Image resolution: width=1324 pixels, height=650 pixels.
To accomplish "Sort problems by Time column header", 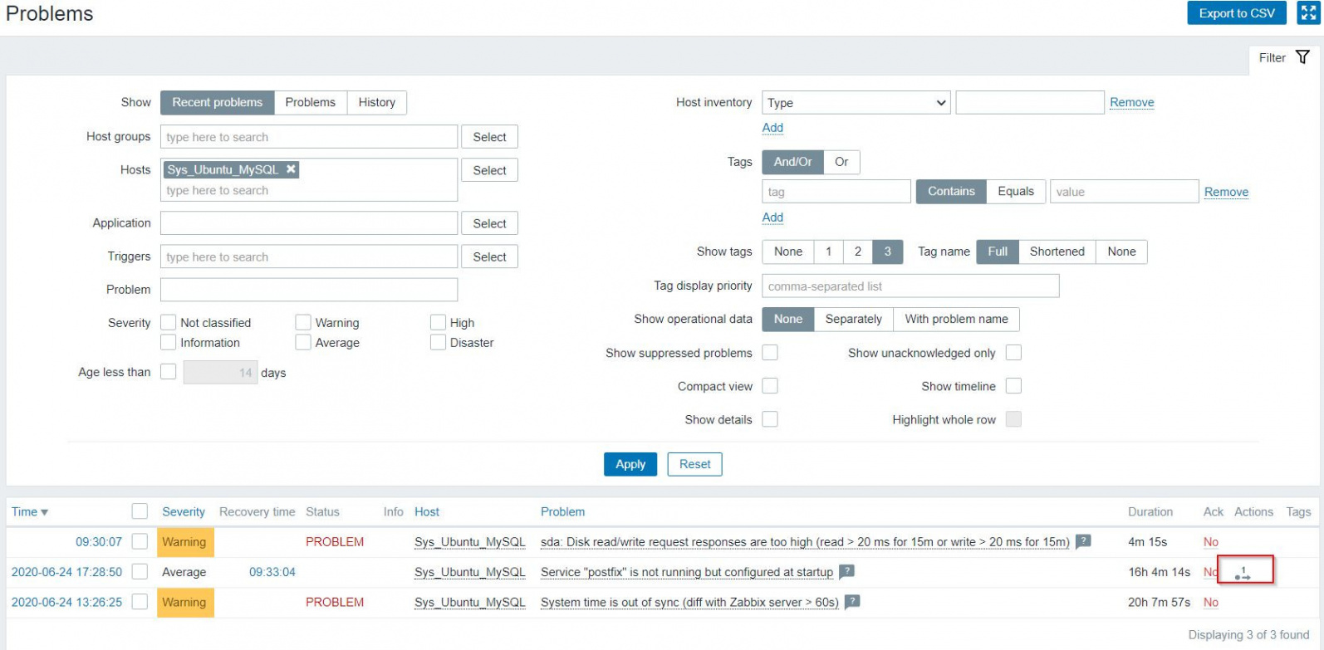I will [x=30, y=511].
